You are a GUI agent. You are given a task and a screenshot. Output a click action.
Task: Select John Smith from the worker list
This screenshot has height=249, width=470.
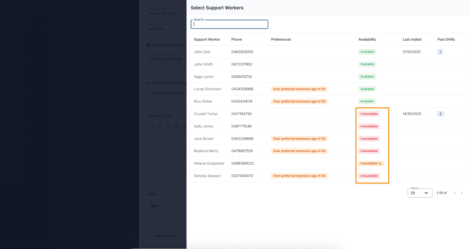[x=203, y=64]
